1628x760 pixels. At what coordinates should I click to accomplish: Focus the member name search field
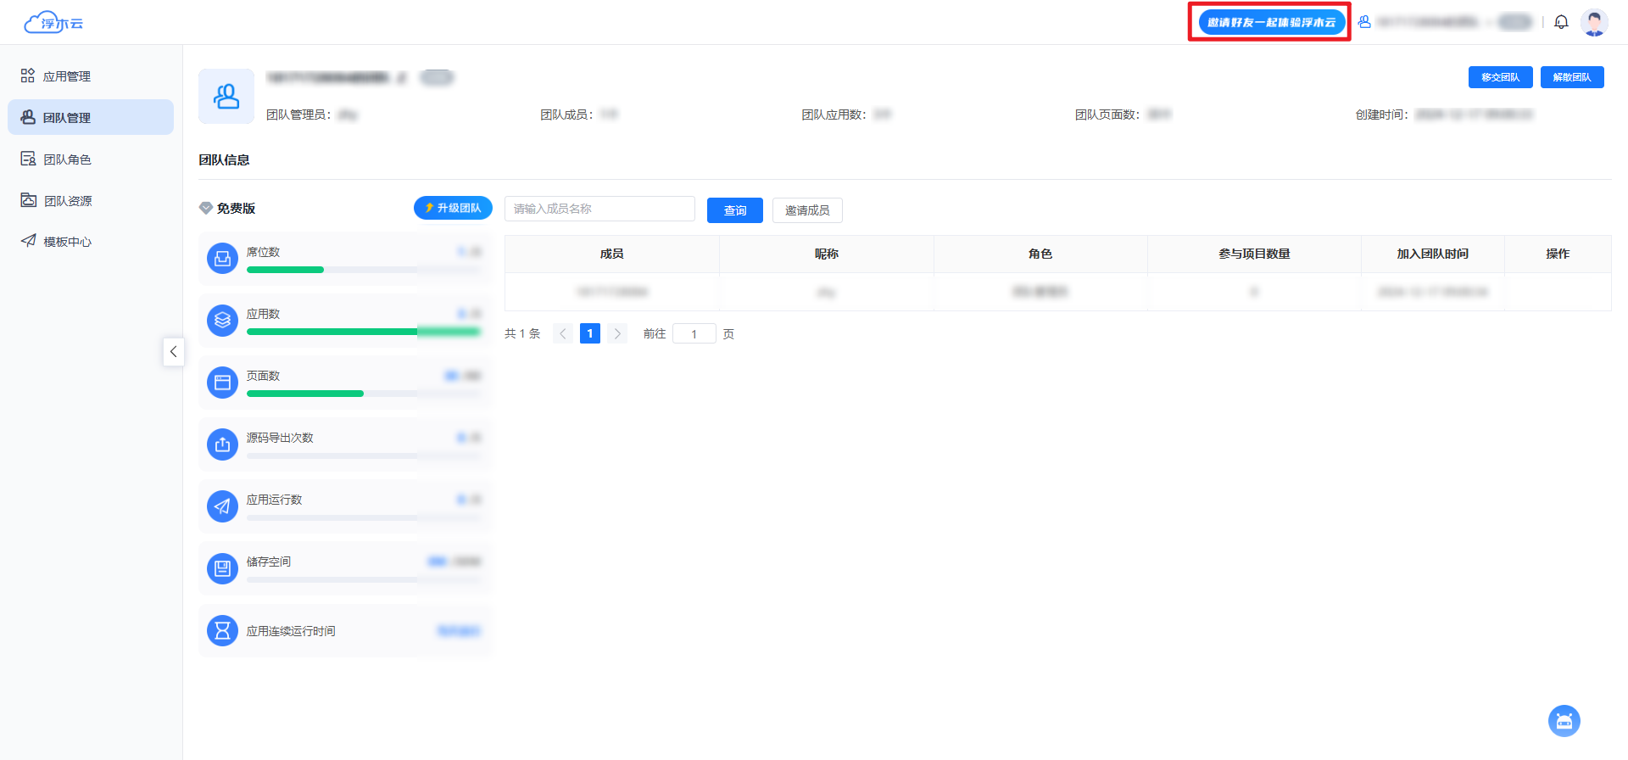point(599,209)
